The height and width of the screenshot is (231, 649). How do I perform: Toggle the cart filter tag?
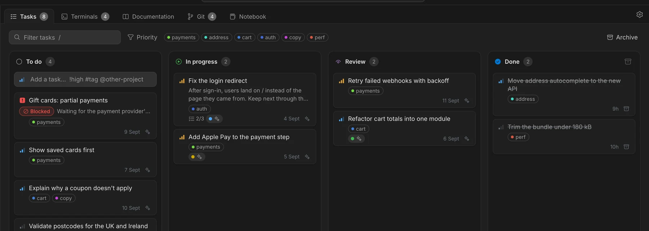[x=245, y=37]
